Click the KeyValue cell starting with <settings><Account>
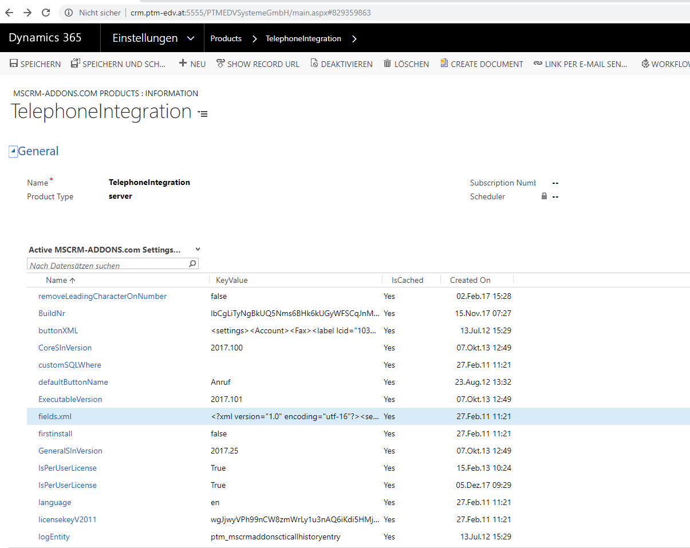Screen dimensions: 690x548 click(294, 331)
